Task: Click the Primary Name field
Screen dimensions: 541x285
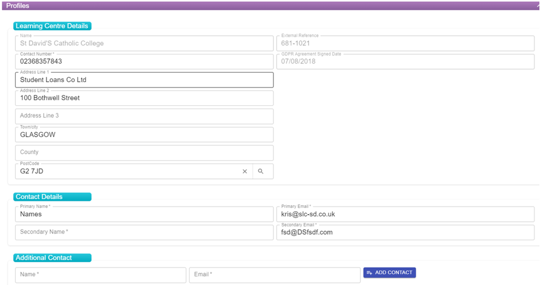Action: [144, 214]
